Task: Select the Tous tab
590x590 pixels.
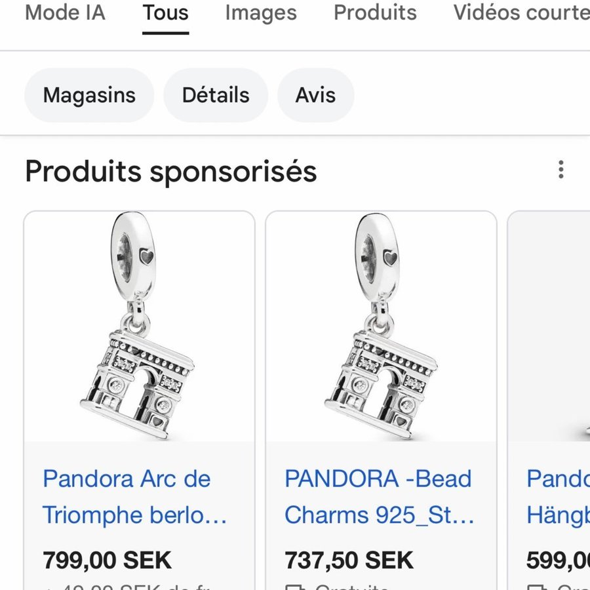Action: [x=166, y=12]
